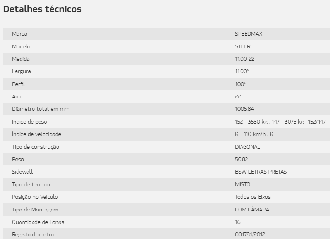Select the Inmetro registration 001781/2012
Viewport: 330px width, 239px height.
pos(250,234)
